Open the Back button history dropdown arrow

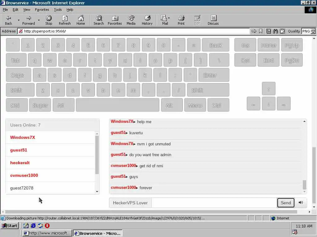(19, 20)
